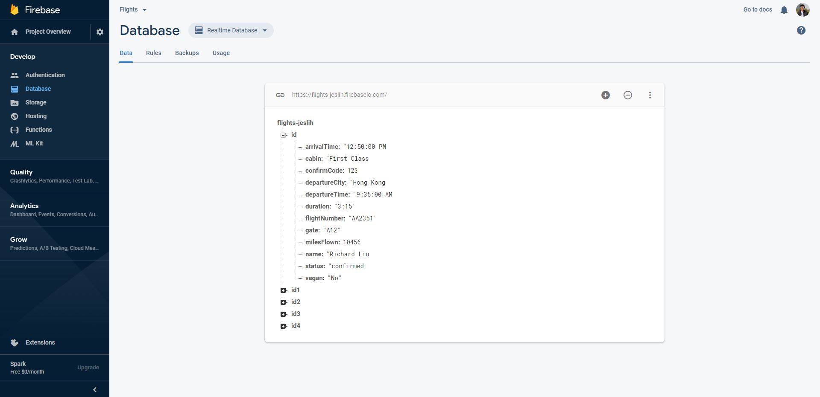Switch to the Data tab
Screen dimensions: 820x397
point(126,53)
